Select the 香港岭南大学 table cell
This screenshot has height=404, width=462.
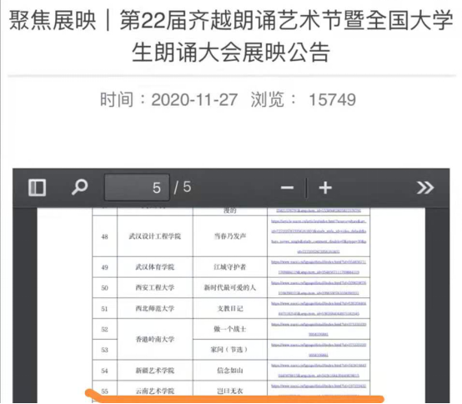[x=154, y=339]
